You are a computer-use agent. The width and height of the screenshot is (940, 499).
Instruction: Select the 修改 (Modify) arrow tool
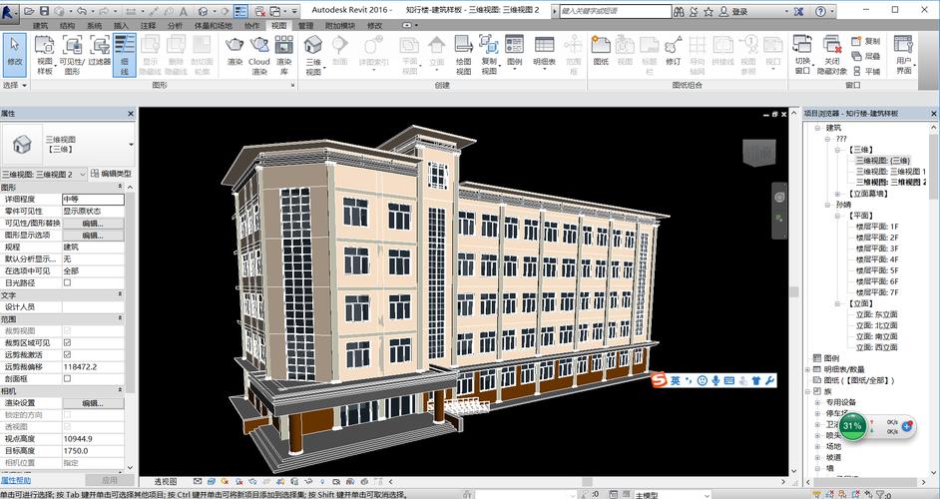point(14,55)
